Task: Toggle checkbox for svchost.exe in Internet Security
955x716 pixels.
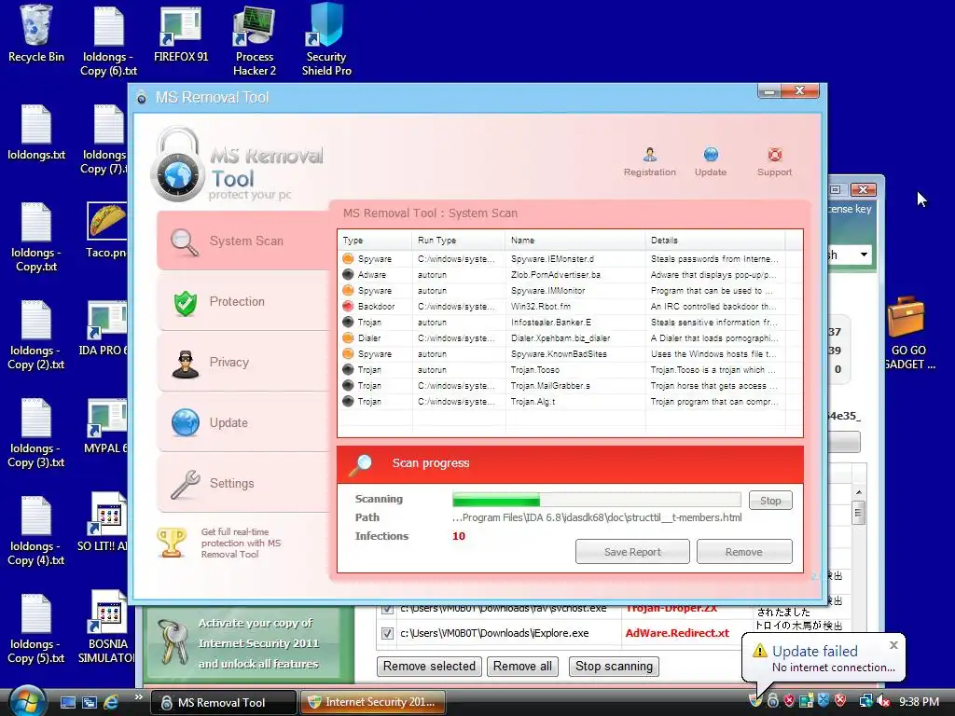Action: pos(387,608)
